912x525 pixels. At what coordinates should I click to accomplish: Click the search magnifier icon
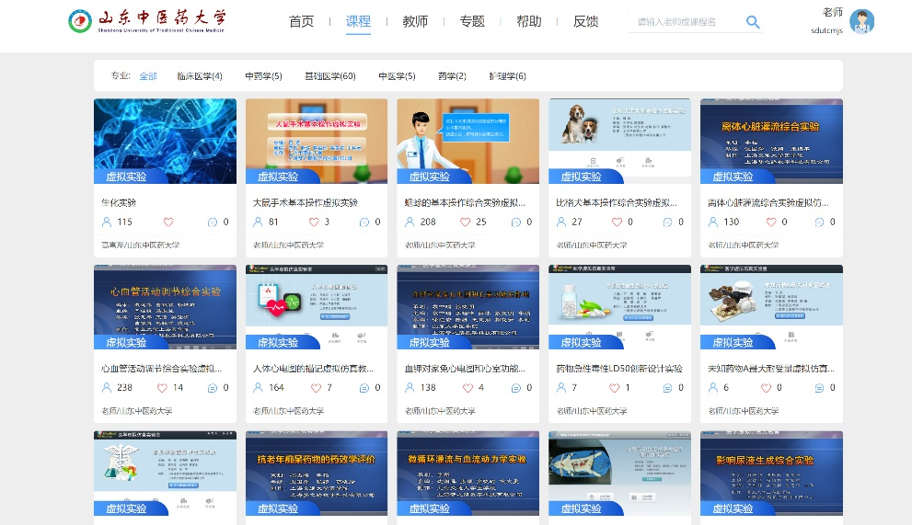[x=753, y=22]
